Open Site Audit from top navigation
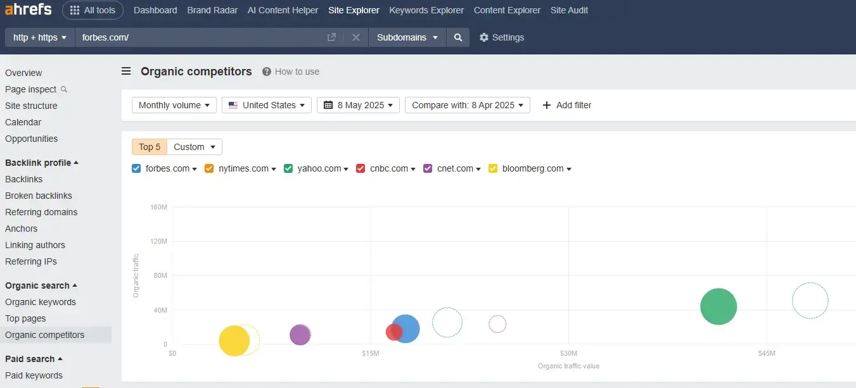The width and height of the screenshot is (856, 388). tap(569, 10)
